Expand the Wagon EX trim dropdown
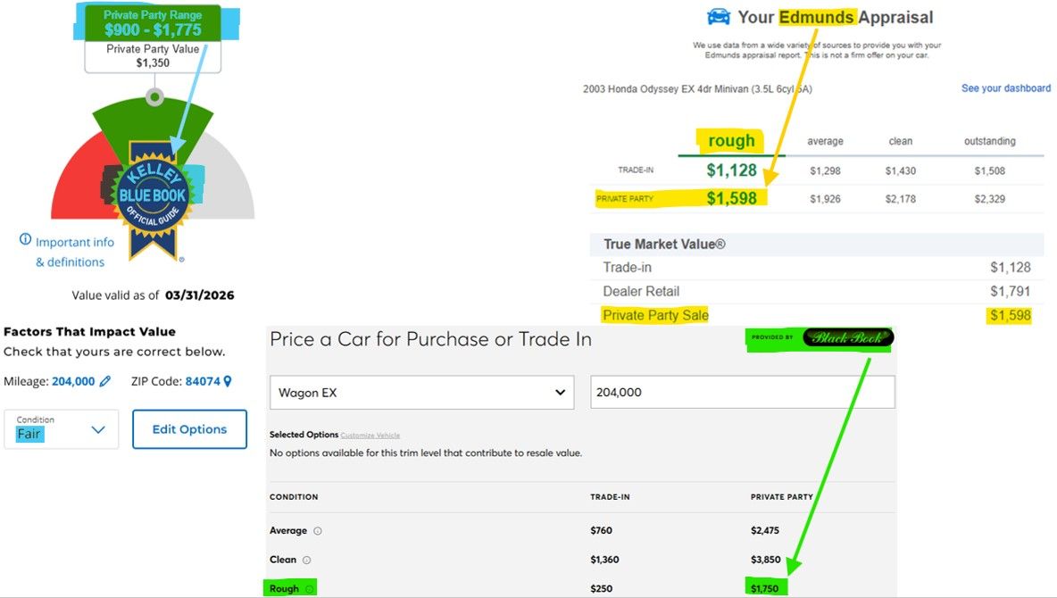The width and height of the screenshot is (1057, 598). pyautogui.click(x=421, y=392)
